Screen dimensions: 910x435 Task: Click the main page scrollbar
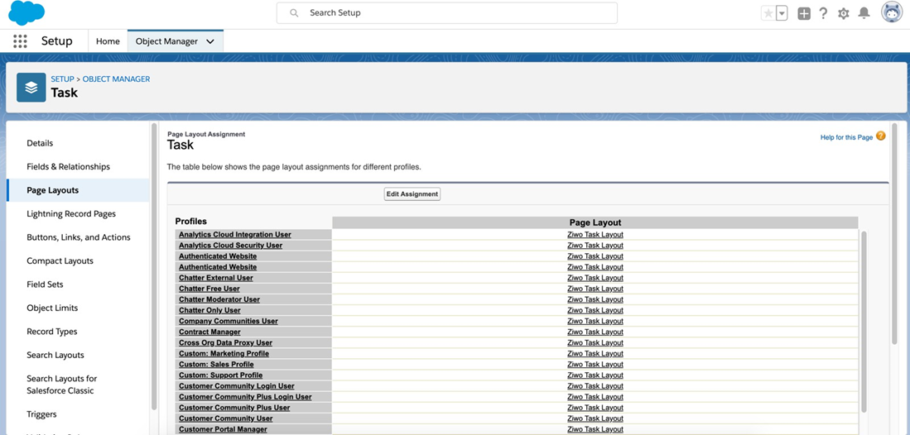point(894,234)
